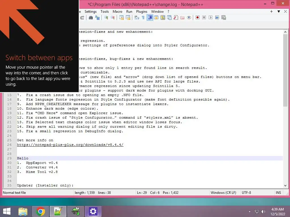Show hidden tray icons arrow
290x217 pixels.
click(x=250, y=212)
